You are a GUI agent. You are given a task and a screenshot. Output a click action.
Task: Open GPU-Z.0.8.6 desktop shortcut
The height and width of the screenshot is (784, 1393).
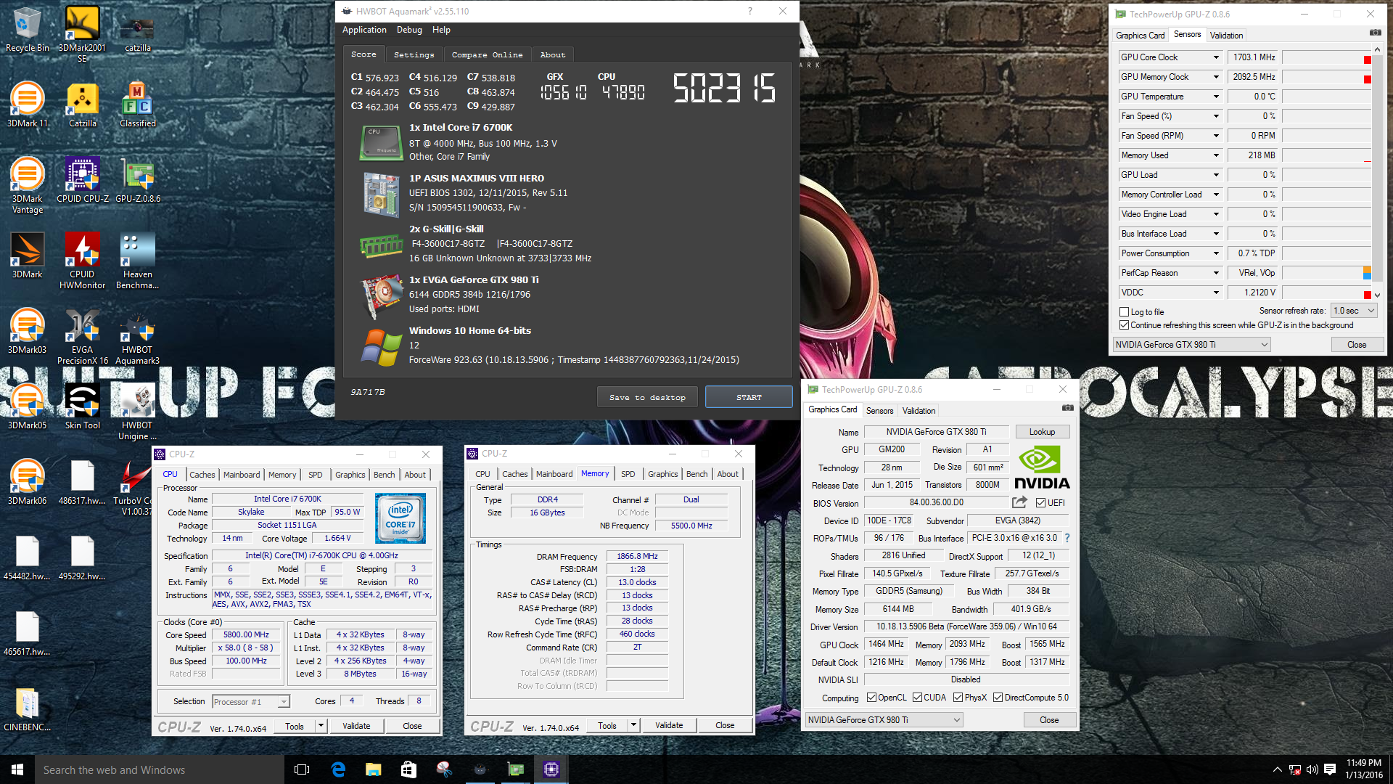(x=138, y=180)
